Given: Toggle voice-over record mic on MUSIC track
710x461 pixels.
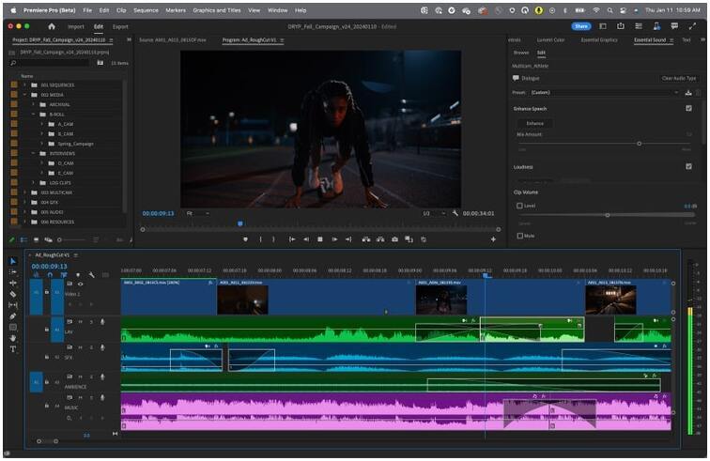Looking at the screenshot, I should point(102,397).
